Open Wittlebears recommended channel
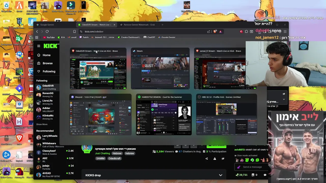Viewport: 326px width, 183px height. pos(50,145)
